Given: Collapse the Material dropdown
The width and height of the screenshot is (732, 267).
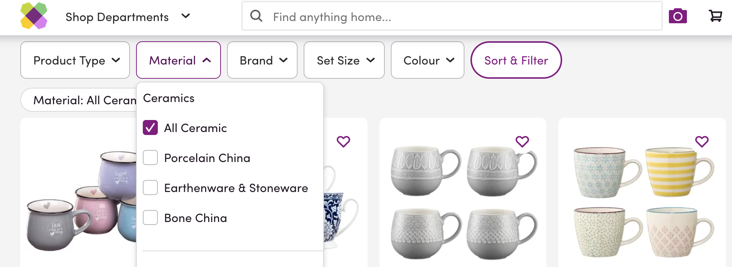Looking at the screenshot, I should coord(178,60).
